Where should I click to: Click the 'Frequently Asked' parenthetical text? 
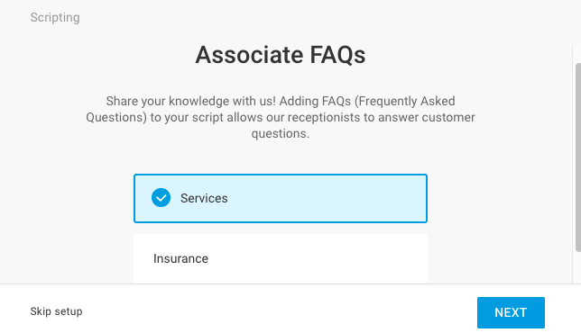click(404, 101)
